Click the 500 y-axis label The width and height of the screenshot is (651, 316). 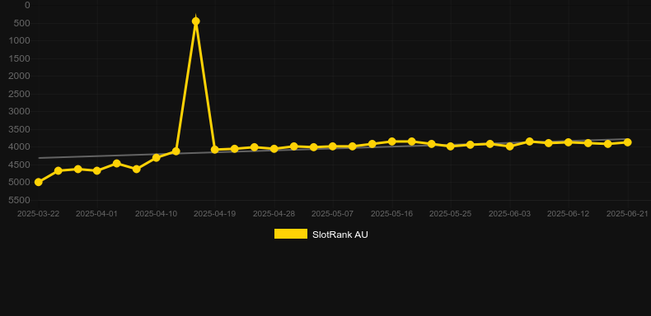pos(22,23)
